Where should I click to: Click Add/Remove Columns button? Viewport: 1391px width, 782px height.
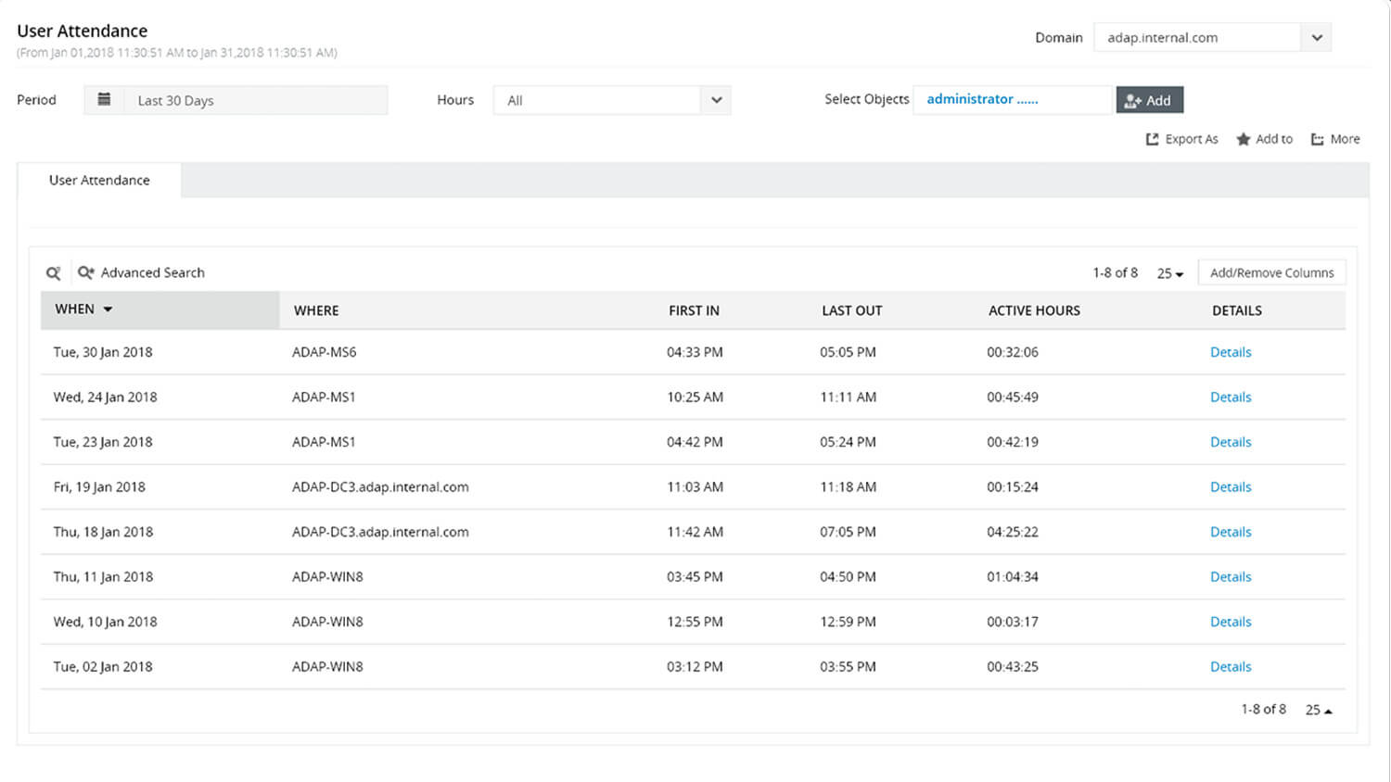(1271, 273)
